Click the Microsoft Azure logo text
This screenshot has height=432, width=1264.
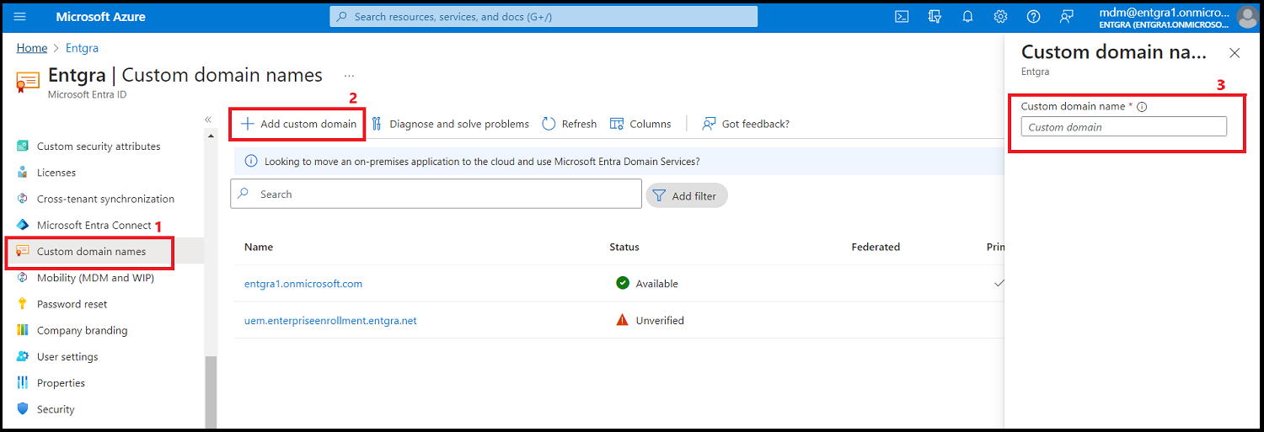click(100, 17)
